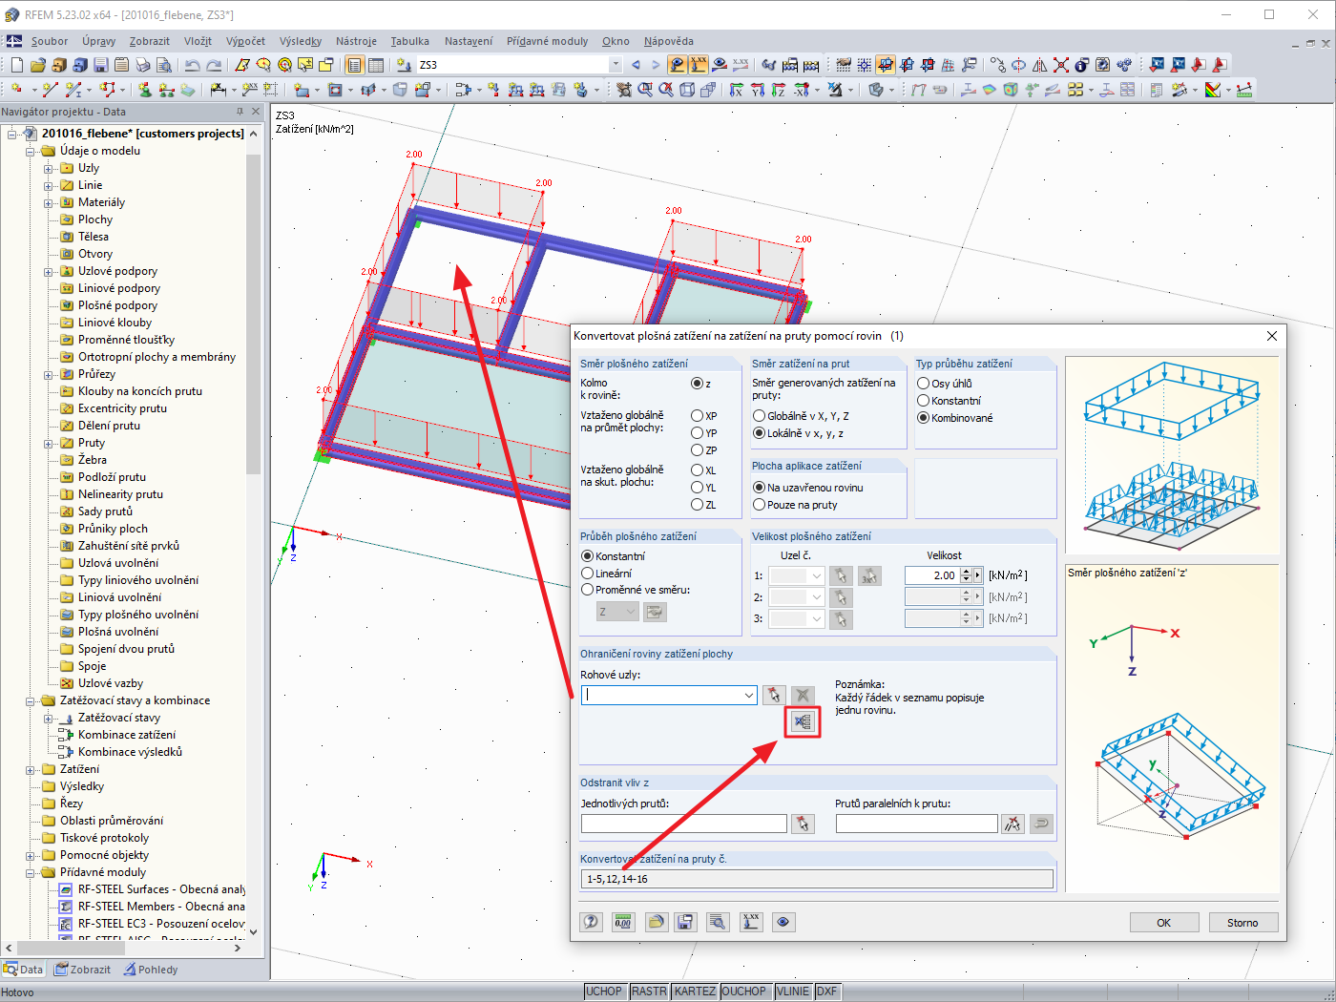Click the eye view icon in the dialog footer
The height and width of the screenshot is (1002, 1336).
pos(783,922)
